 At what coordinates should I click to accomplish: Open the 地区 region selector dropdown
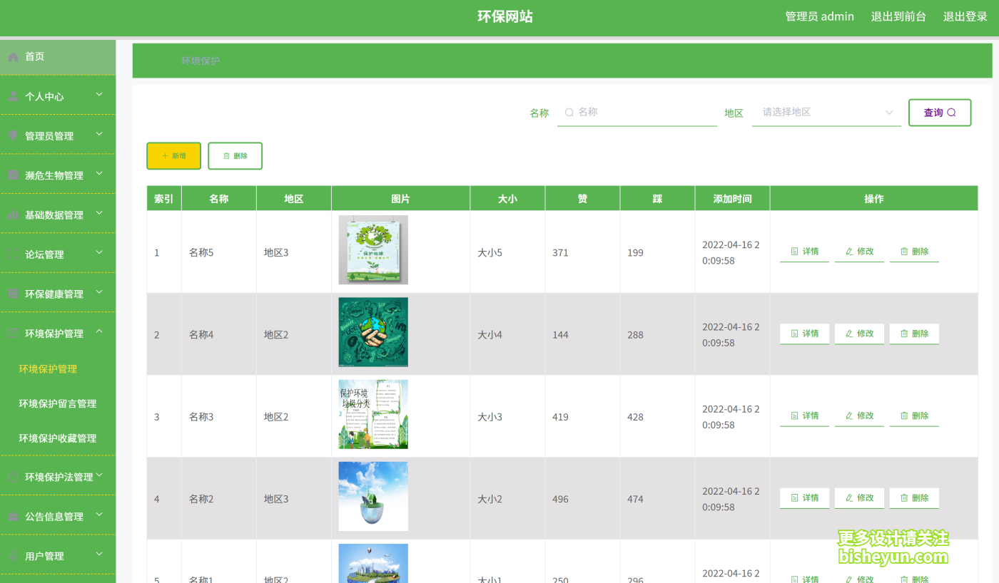click(826, 112)
